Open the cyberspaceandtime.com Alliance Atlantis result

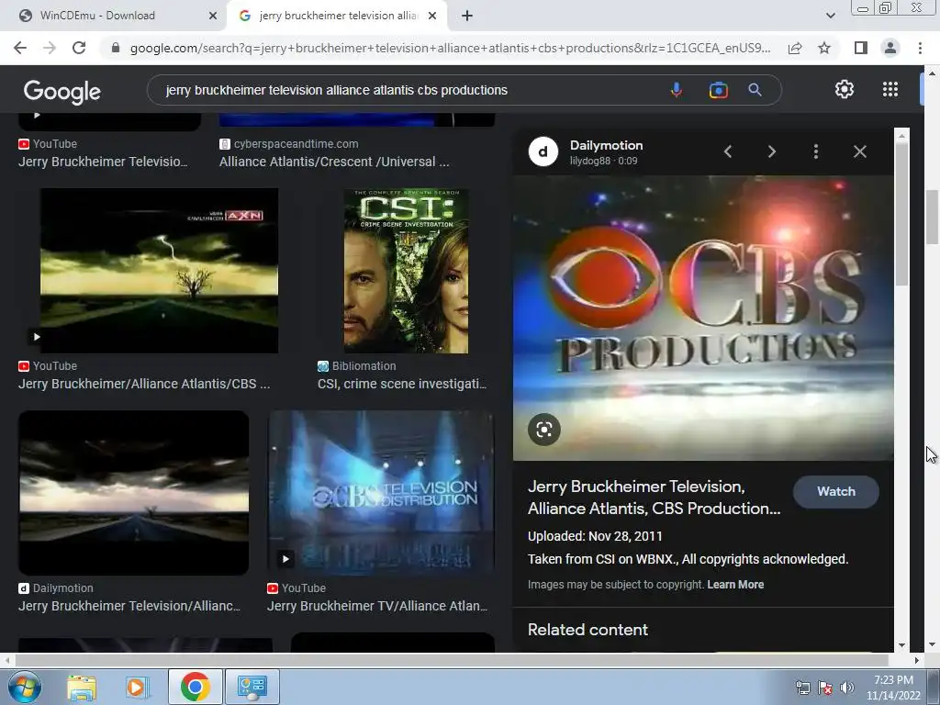[334, 162]
